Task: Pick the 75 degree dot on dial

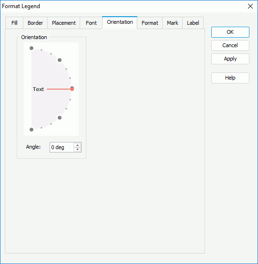Action: pyautogui.click(x=41, y=50)
